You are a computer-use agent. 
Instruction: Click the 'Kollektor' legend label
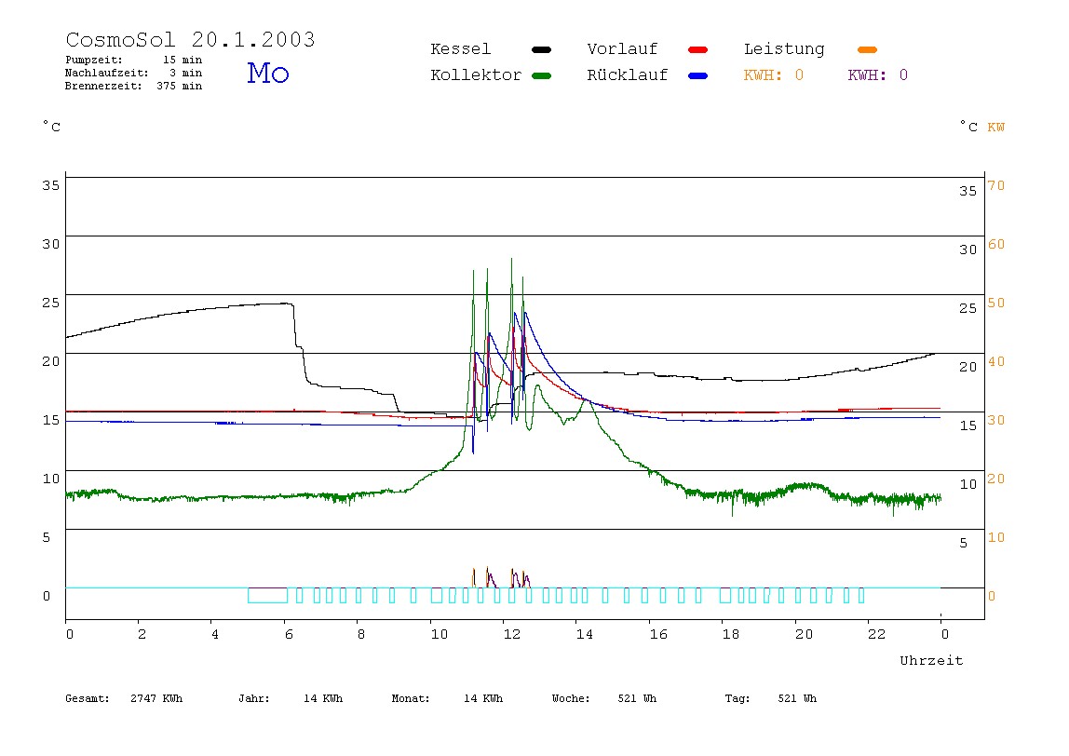[476, 75]
